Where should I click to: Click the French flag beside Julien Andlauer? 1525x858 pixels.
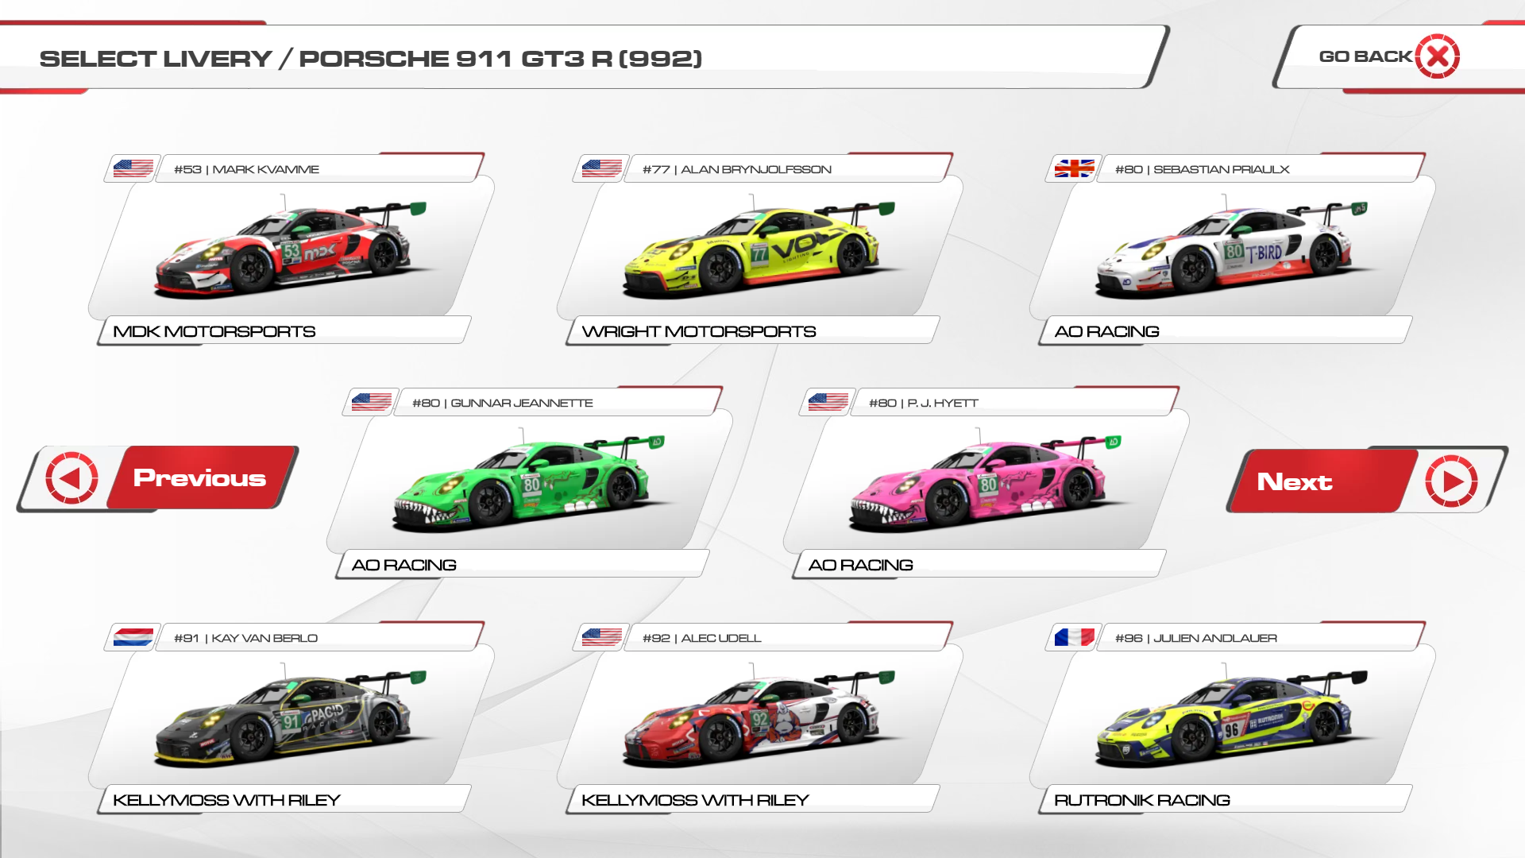point(1074,637)
